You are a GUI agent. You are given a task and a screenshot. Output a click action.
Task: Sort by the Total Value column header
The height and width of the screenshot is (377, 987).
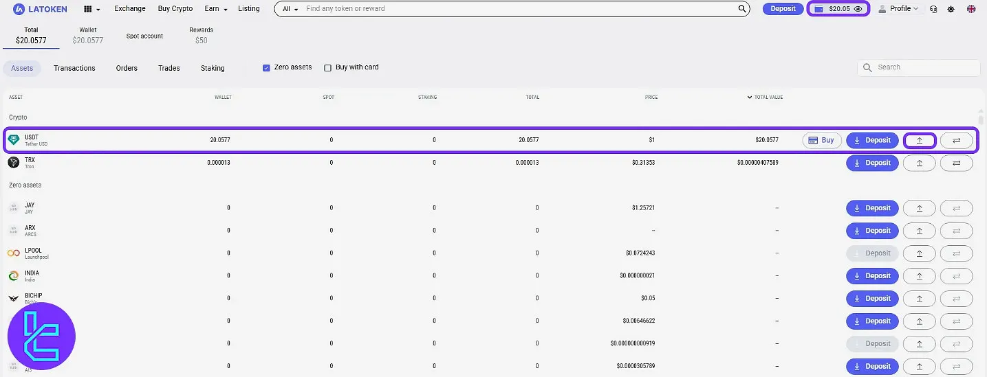point(768,98)
